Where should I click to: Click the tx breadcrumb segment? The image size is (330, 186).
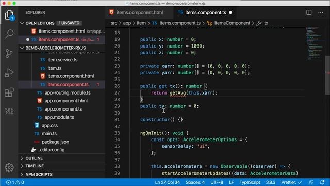pyautogui.click(x=266, y=23)
